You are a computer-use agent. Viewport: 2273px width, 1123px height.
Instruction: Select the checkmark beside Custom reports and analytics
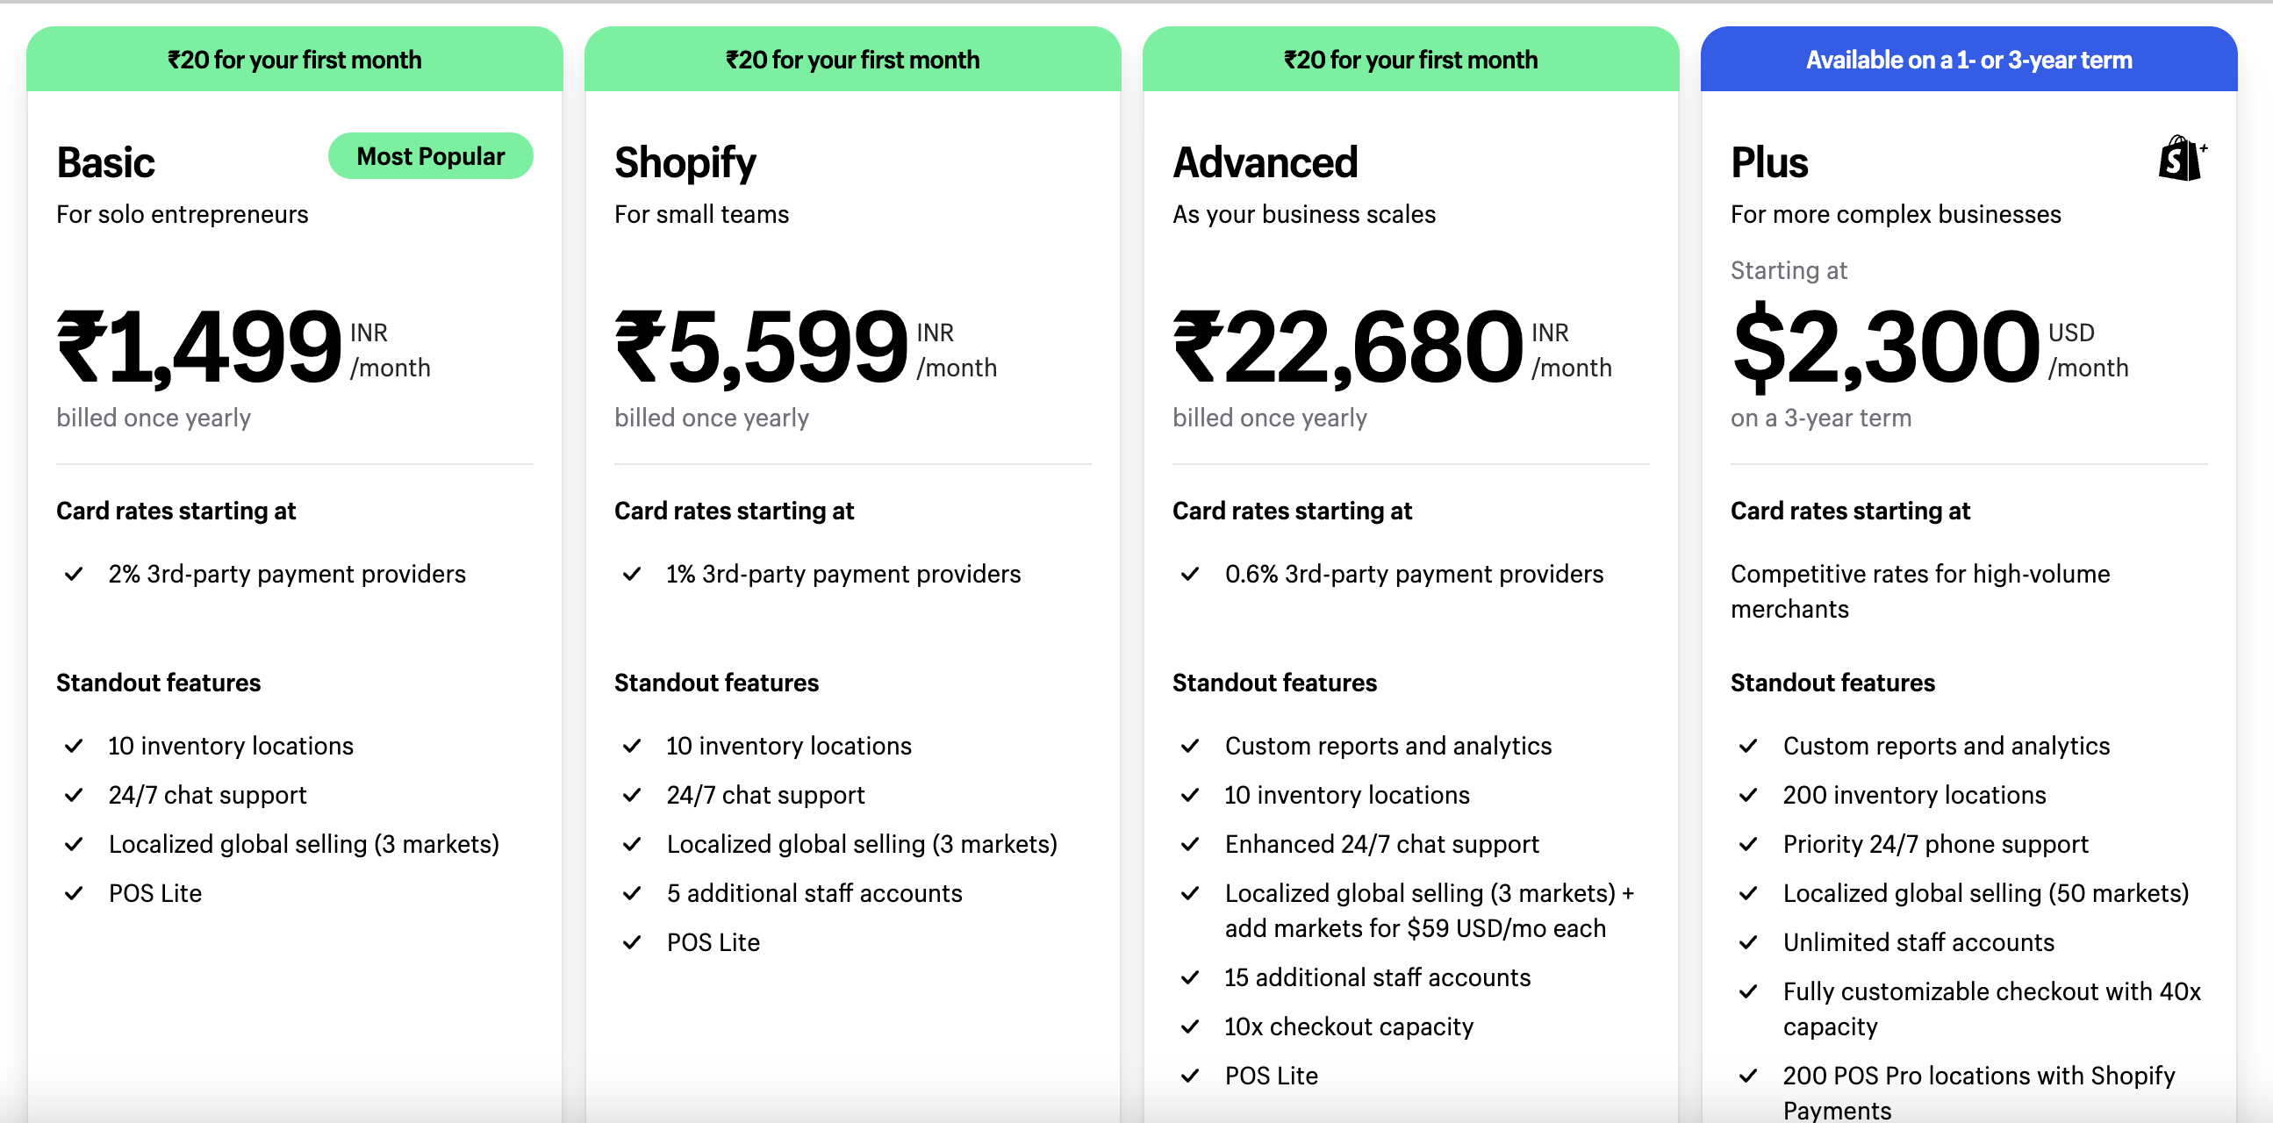click(x=1189, y=746)
